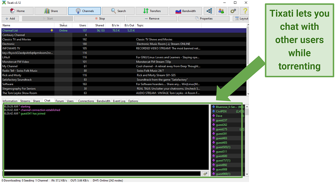Select The Tom Leykis Show Room
Viewport: 335px width, 183px height.
click(x=124, y=93)
